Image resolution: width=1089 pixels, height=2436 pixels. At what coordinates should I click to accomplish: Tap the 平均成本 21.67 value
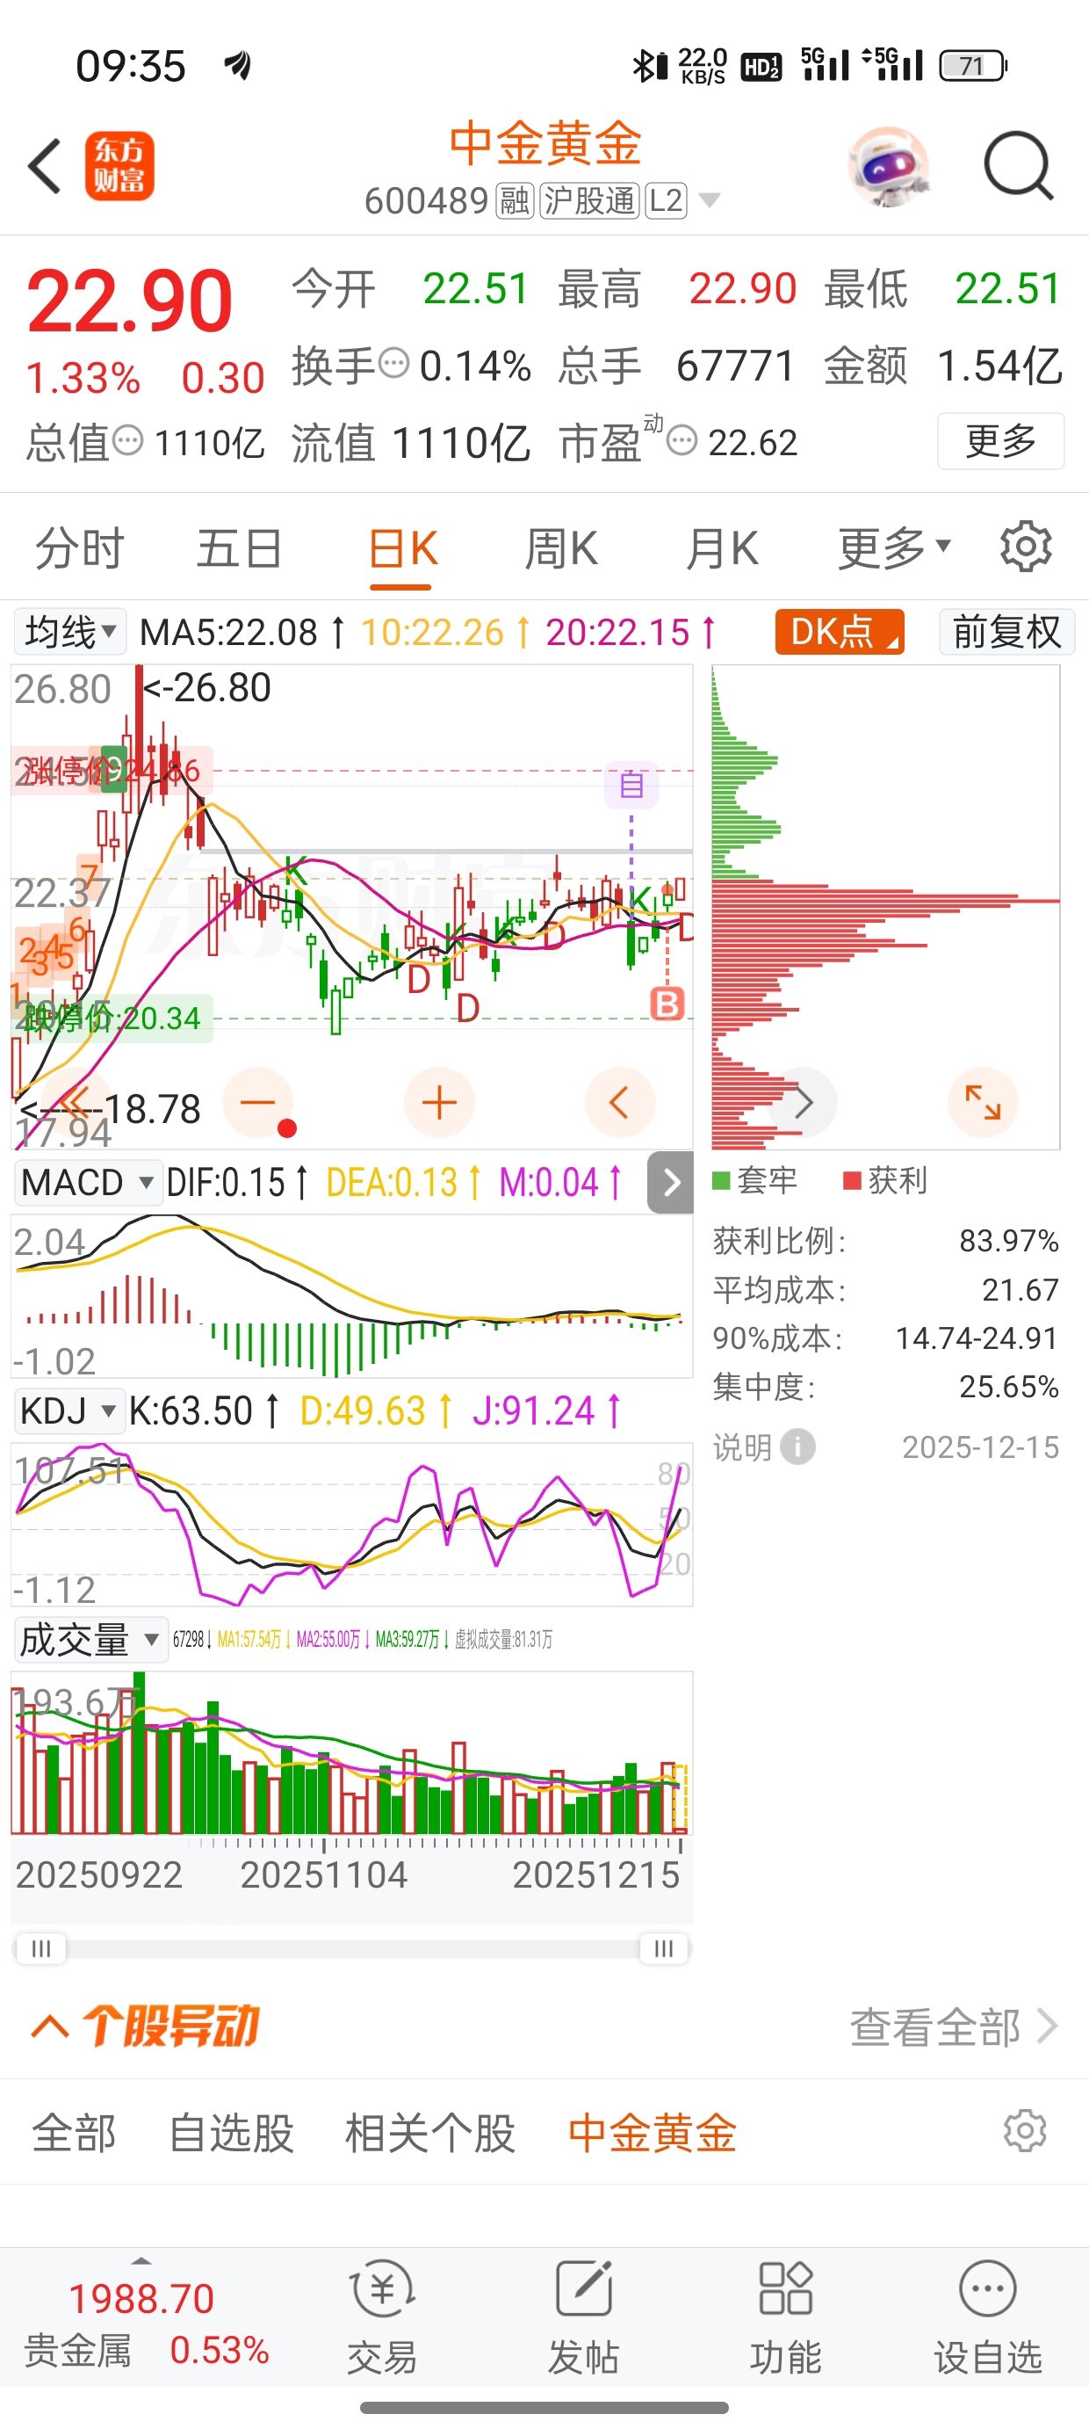click(1020, 1290)
